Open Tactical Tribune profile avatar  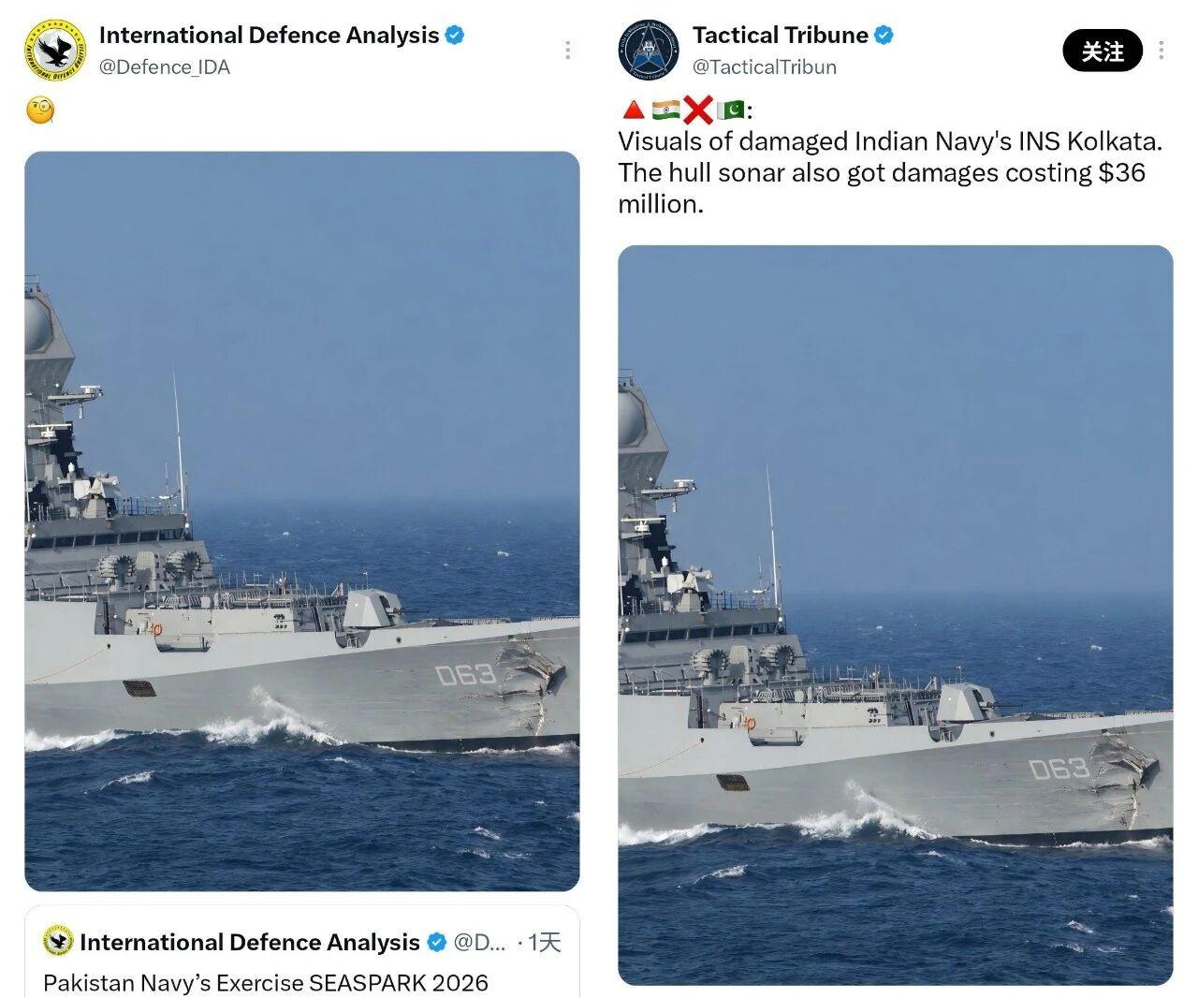pyautogui.click(x=649, y=50)
